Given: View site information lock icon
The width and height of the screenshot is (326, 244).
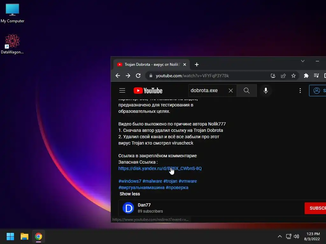Looking at the screenshot, I should coord(151,76).
